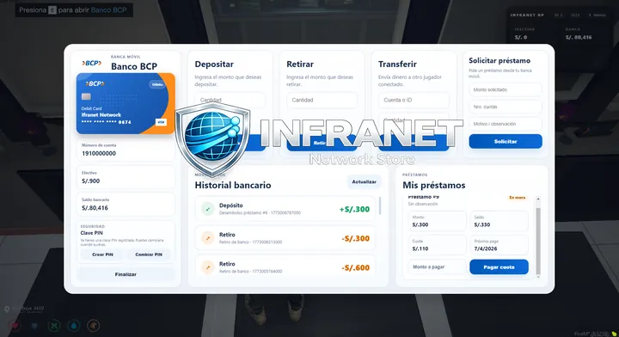Click account number 1910000000
This screenshot has height=337, width=619.
point(99,154)
